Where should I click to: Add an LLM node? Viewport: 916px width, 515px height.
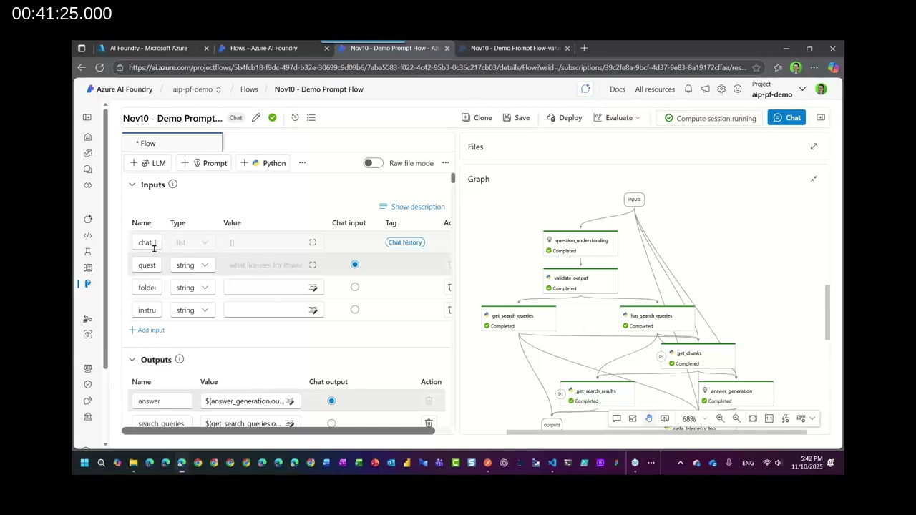coord(147,163)
